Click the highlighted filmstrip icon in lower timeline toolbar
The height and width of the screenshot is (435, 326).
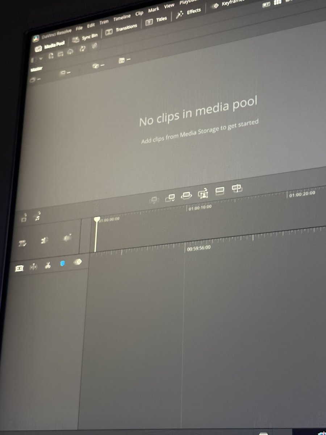coord(19,268)
